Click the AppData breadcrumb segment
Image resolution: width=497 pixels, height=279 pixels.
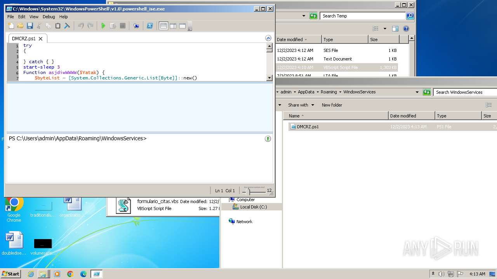point(306,92)
